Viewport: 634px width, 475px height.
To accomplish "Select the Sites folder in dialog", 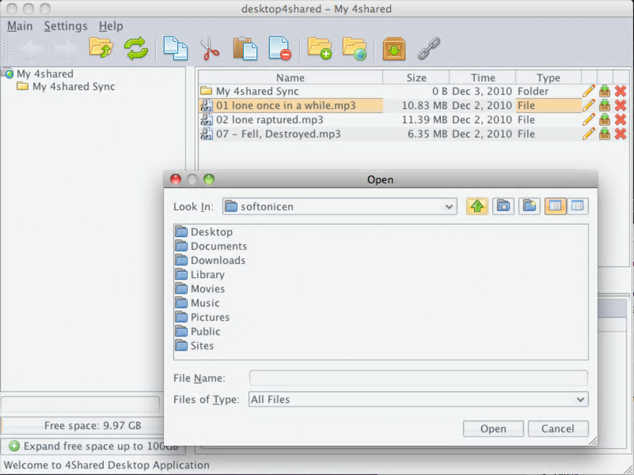I will (x=195, y=346).
